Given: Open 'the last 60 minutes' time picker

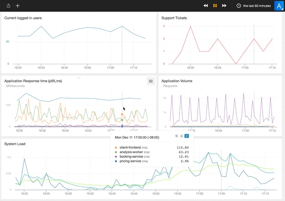Looking at the screenshot, I should tap(257, 6).
